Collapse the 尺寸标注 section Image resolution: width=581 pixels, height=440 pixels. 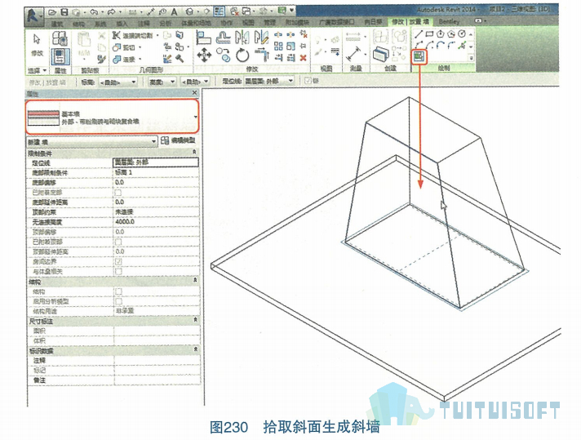click(x=195, y=319)
